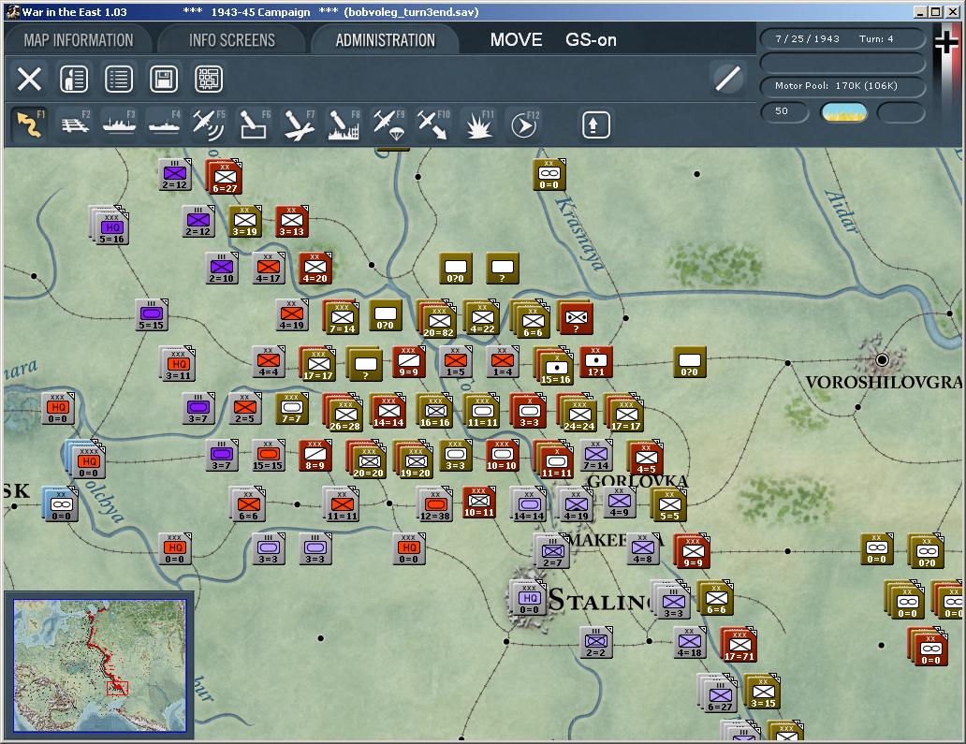
Task: Click the Motor Pool 170K (106K) field
Action: tap(842, 85)
